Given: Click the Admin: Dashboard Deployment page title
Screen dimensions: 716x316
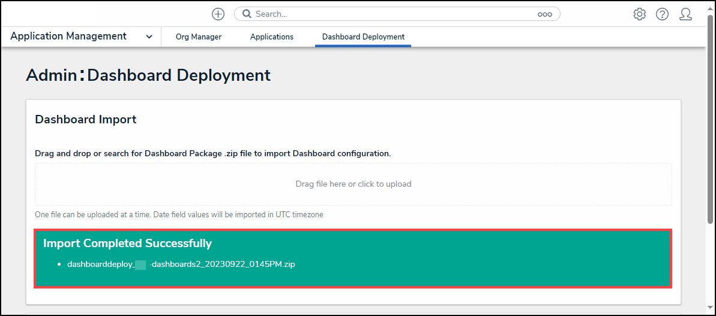Looking at the screenshot, I should [148, 75].
